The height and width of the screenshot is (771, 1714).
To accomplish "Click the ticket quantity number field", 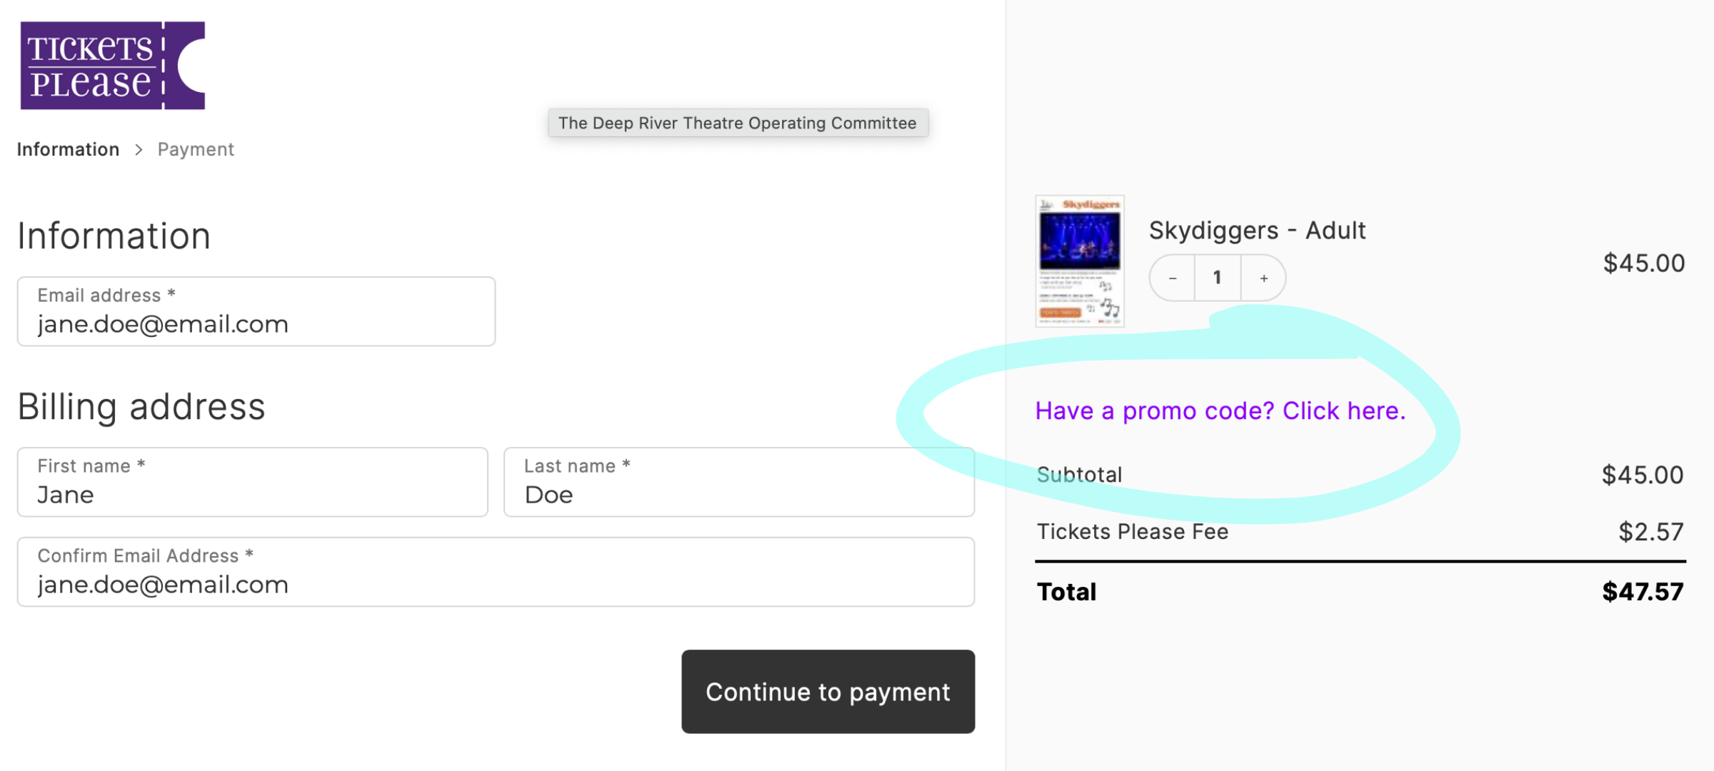I will coord(1217,278).
